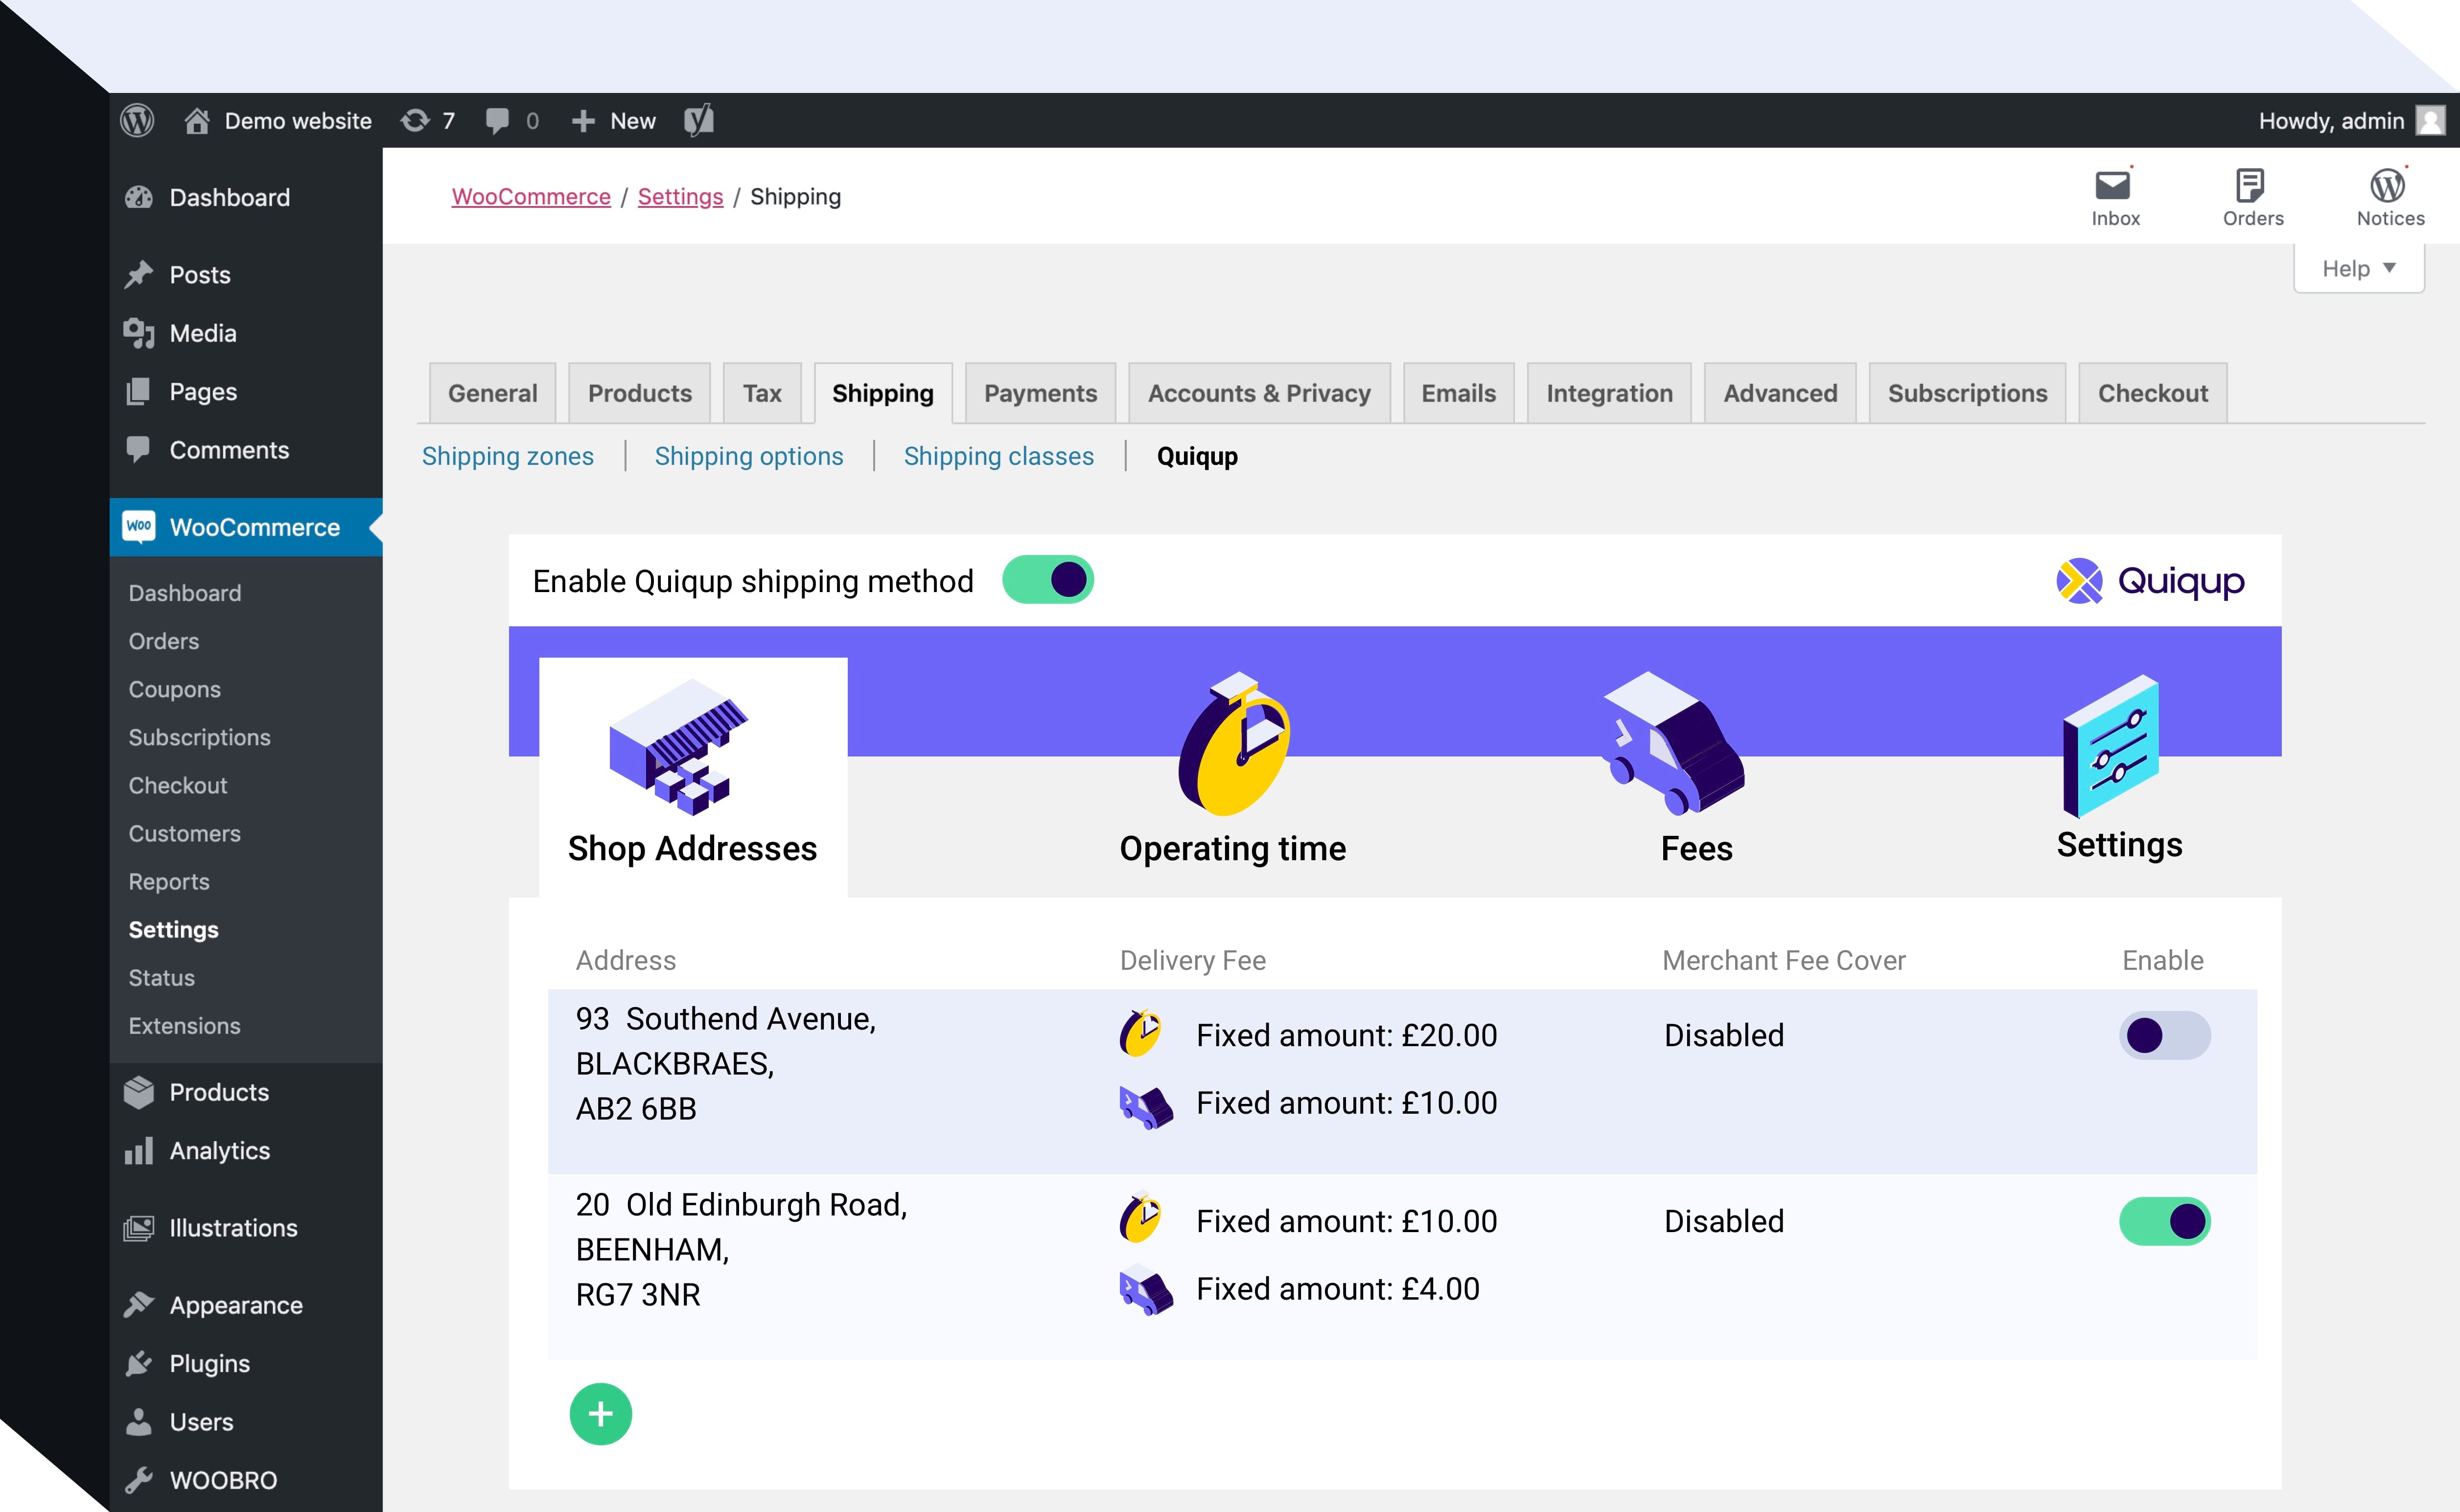Switch to the Products settings tab
This screenshot has height=1512, width=2460.
pos(640,393)
